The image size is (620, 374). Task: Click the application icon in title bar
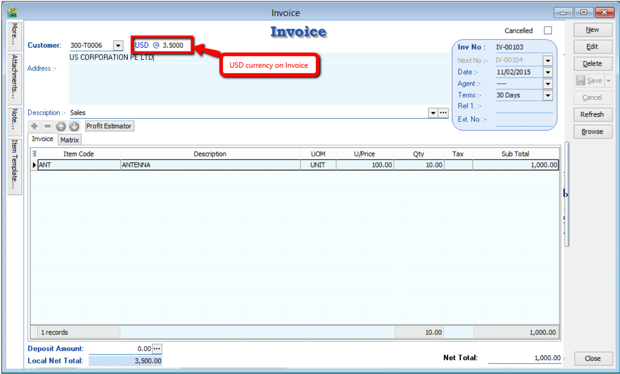[12, 13]
